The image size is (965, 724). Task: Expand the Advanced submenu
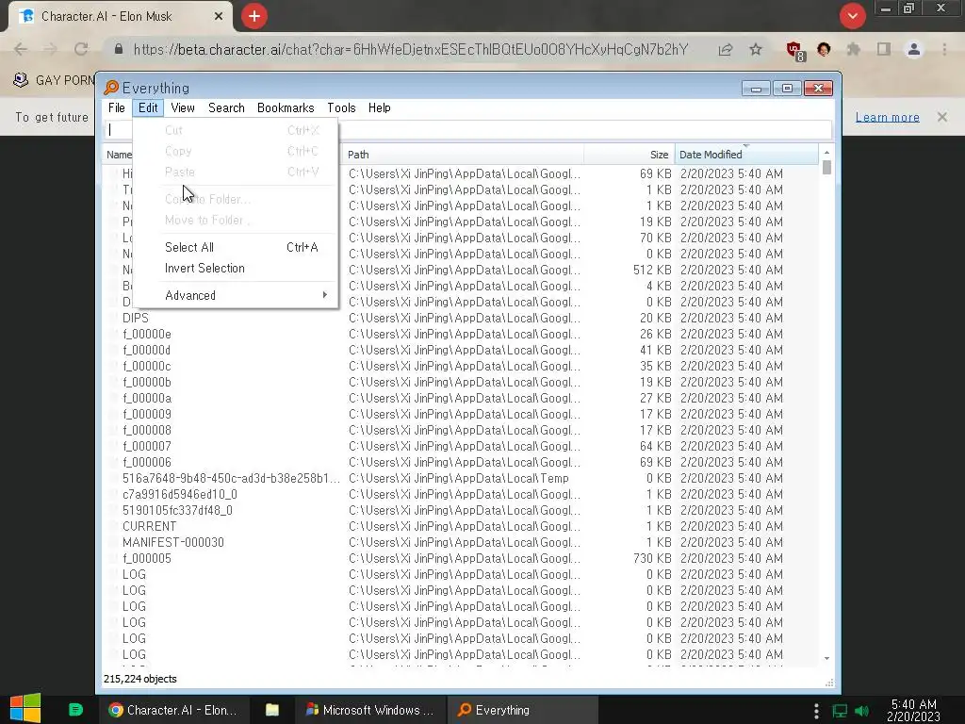coord(235,295)
